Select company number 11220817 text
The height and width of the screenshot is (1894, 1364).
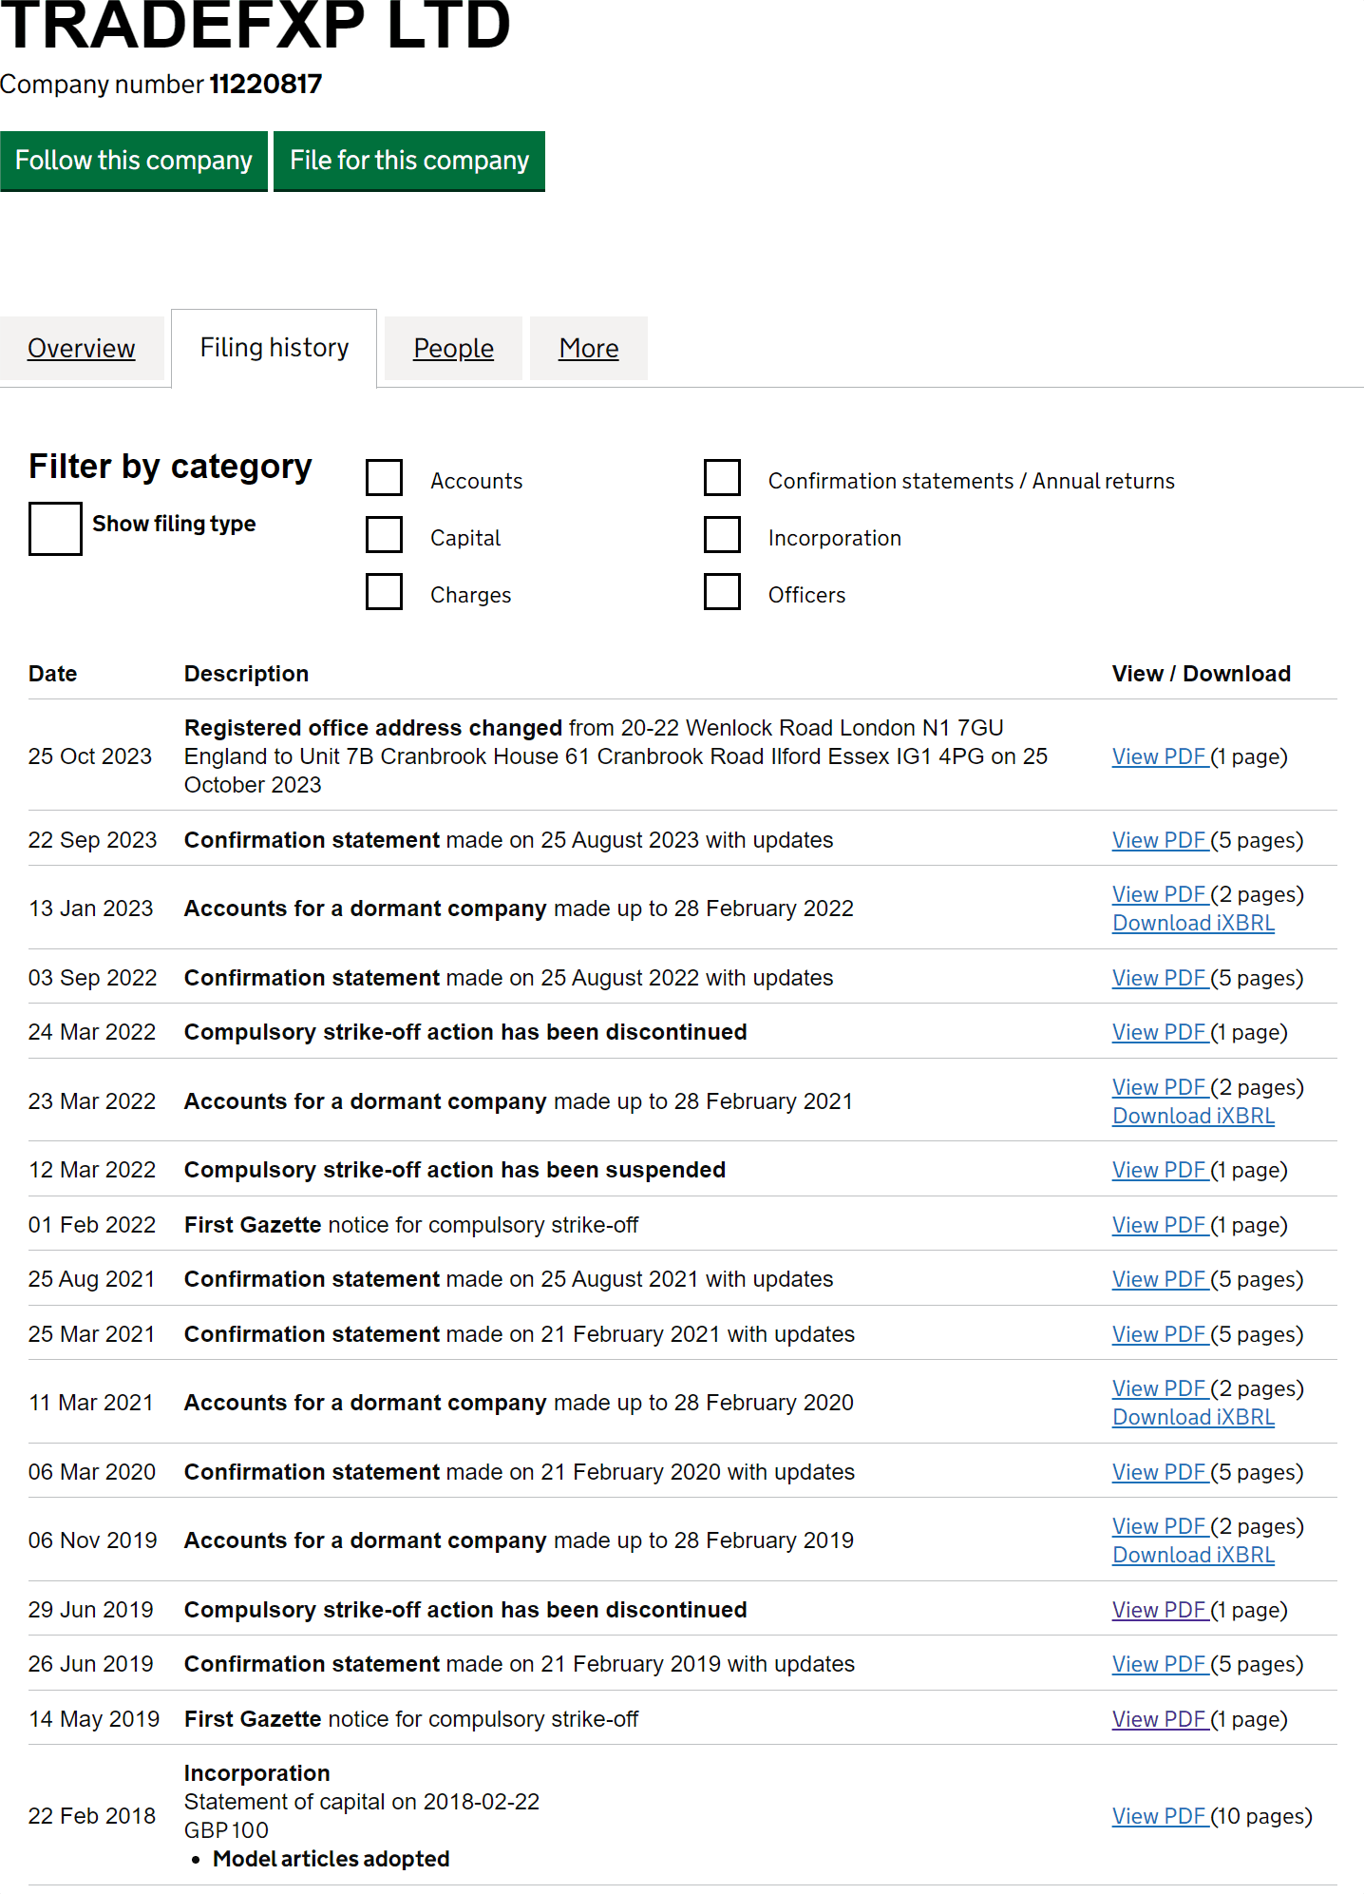click(266, 85)
